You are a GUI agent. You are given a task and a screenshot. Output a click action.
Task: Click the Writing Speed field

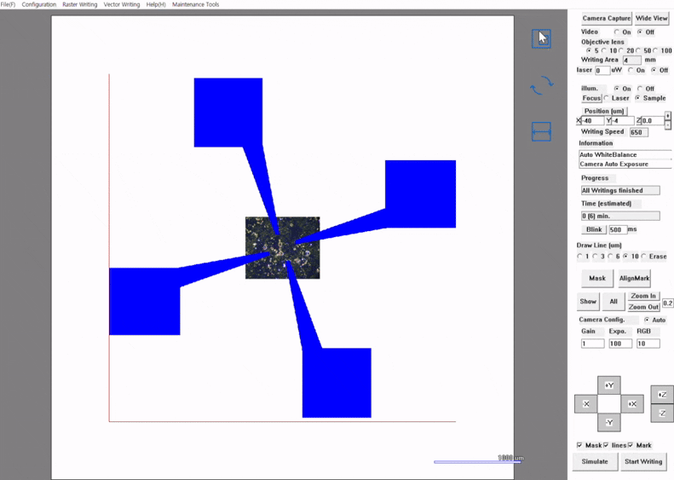(x=639, y=132)
